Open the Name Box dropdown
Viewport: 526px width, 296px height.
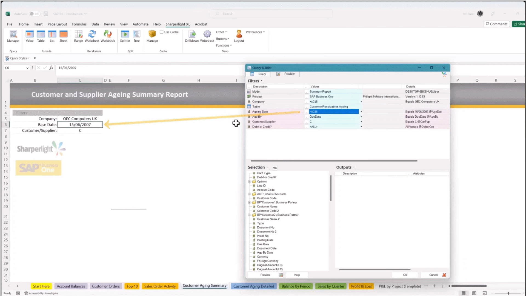tap(27, 68)
